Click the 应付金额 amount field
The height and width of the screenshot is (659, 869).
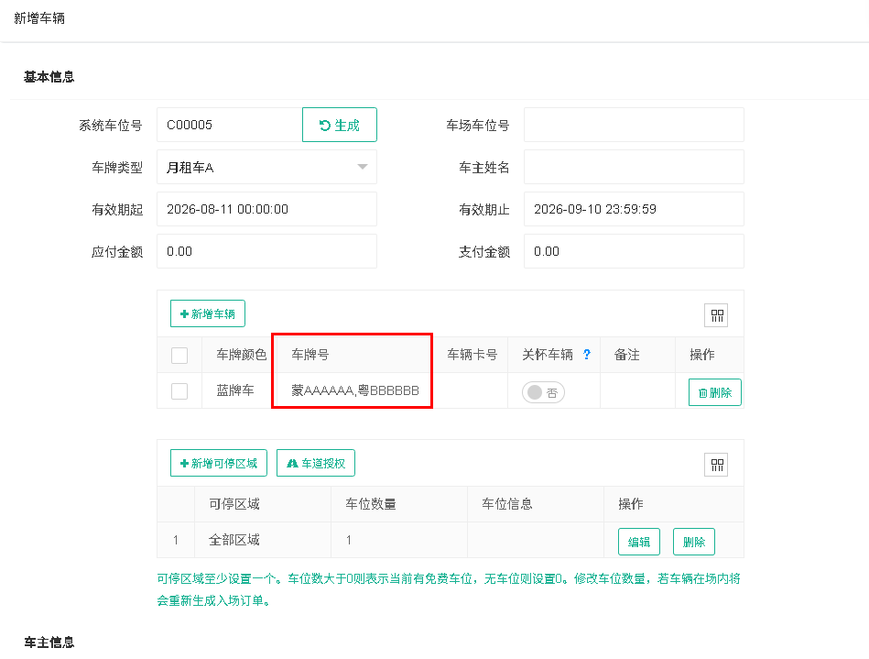point(266,251)
